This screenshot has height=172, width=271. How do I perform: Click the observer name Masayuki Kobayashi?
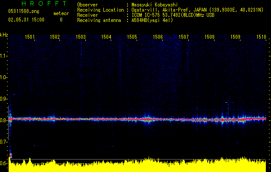[x=155, y=5]
